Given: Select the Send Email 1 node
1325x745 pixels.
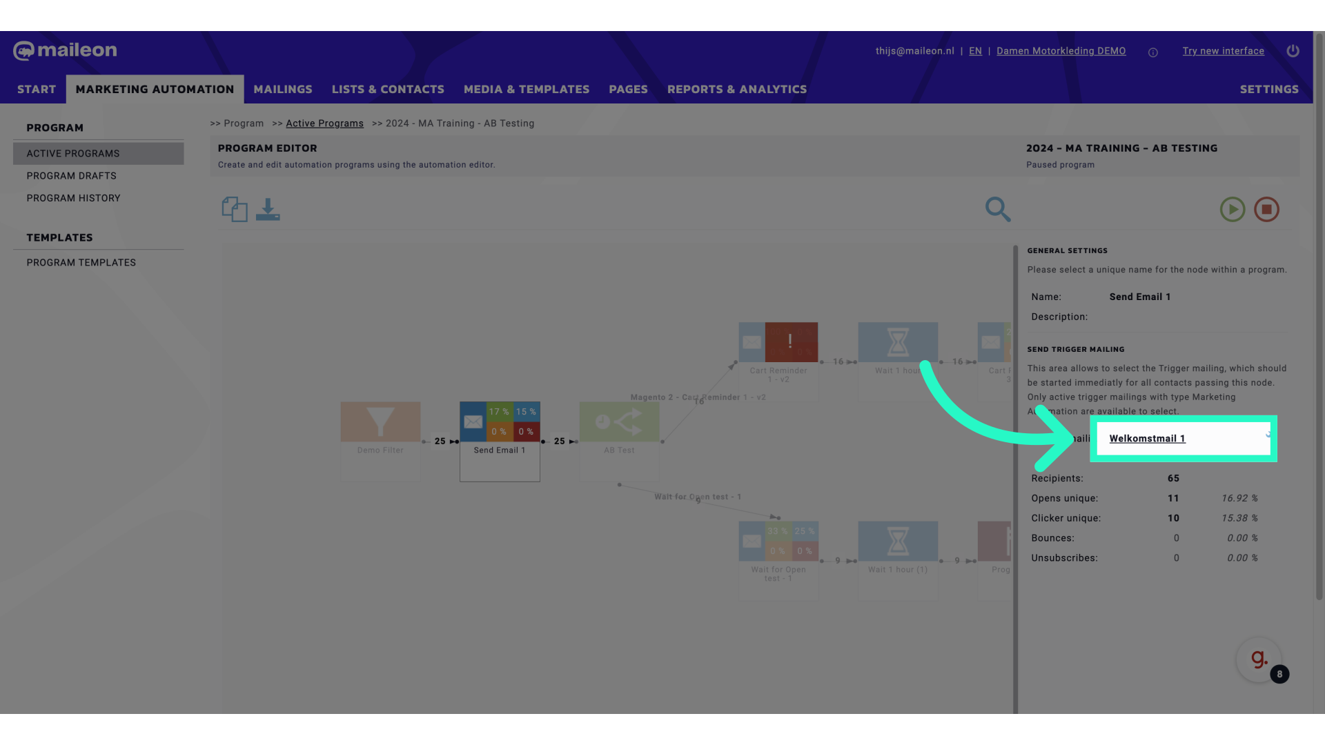Looking at the screenshot, I should [500, 441].
